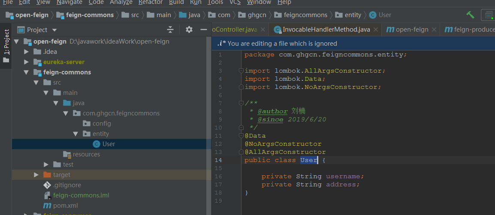Switch to InvocableHandlerMethod.java tab
Screen dimensions: 495x215
(326, 30)
